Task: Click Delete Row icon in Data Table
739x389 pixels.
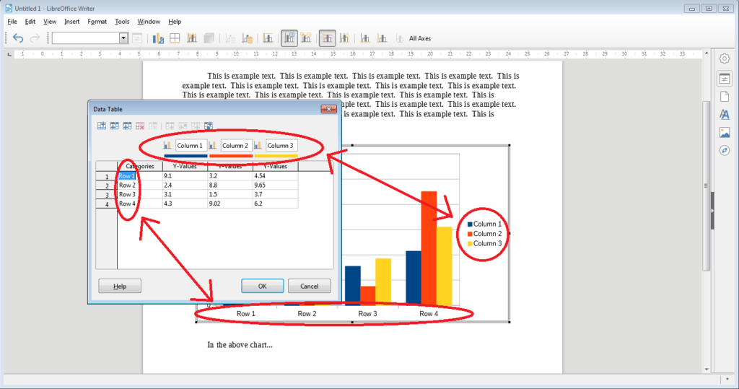Action: pyautogui.click(x=140, y=126)
